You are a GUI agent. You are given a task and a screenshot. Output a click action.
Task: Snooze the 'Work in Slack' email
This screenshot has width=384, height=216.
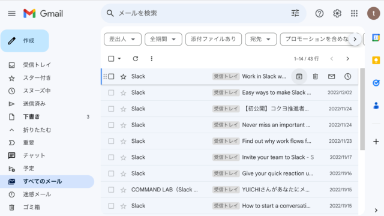[x=347, y=76]
